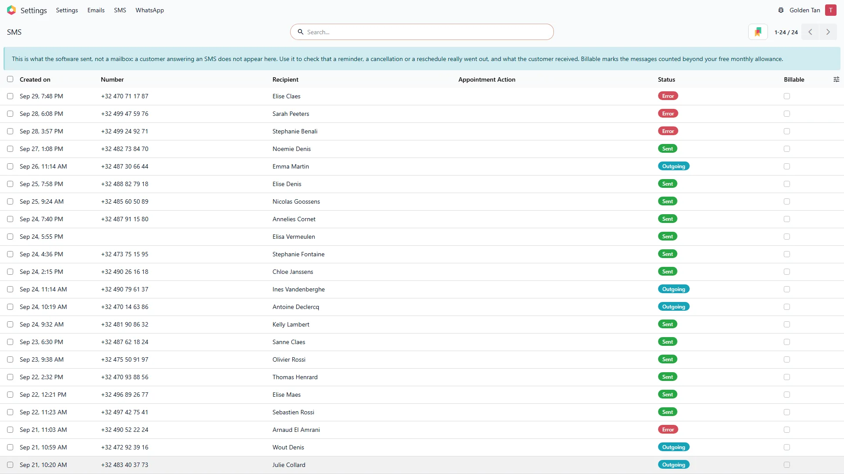Sort by the Recipient column header
Screen dimensions: 844x474
coord(285,79)
